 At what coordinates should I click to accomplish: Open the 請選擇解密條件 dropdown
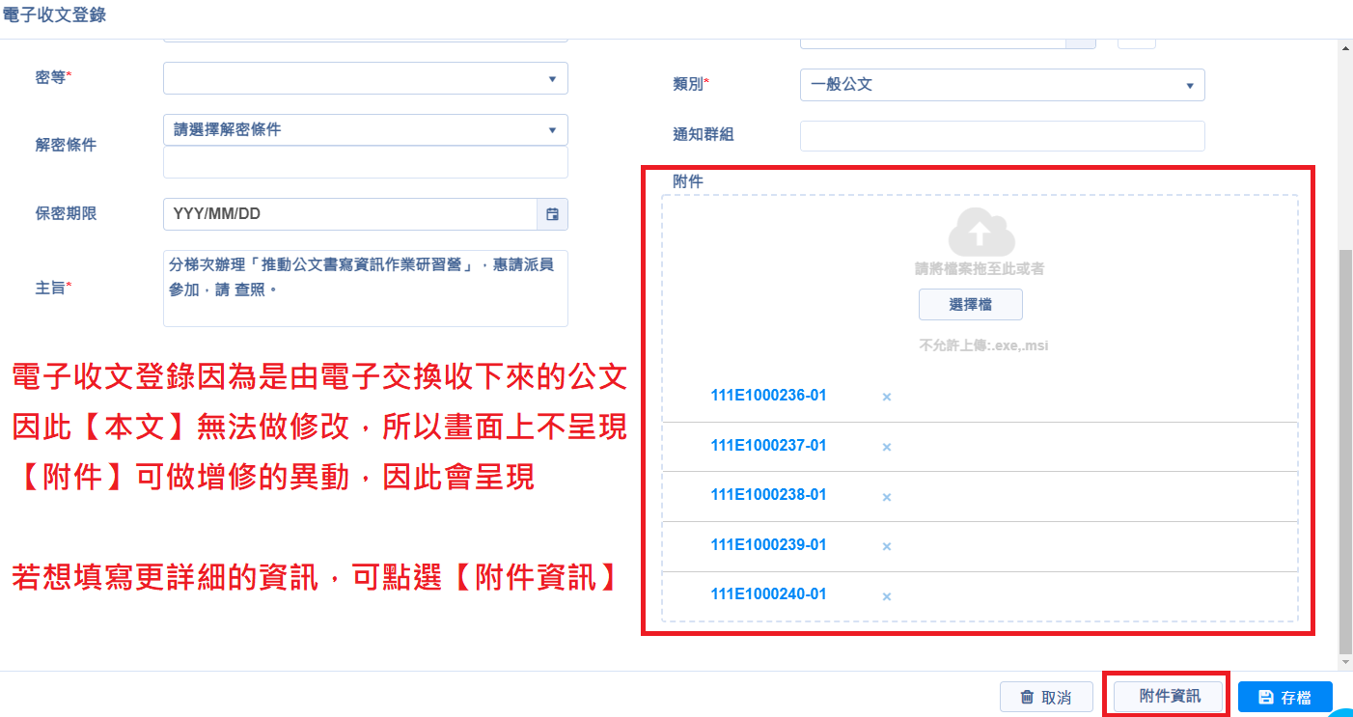(x=366, y=129)
